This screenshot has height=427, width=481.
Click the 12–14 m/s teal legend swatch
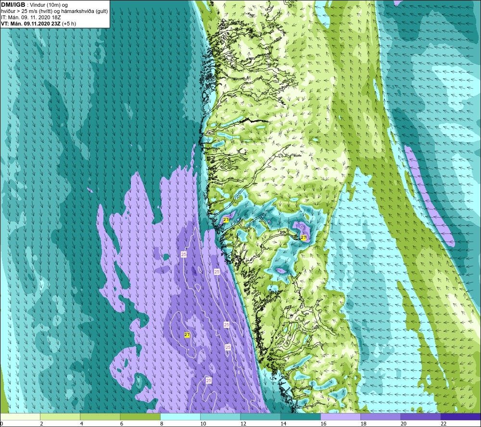260,416
